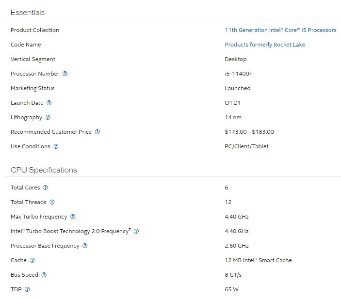The height and width of the screenshot is (299, 341).
Task: Click info icon beside Total Cores
Action: 46,188
